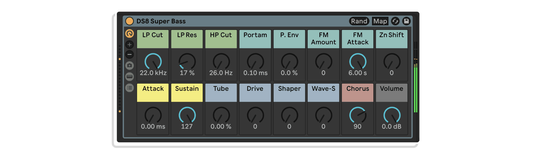Click the Portam knob

tap(255, 61)
